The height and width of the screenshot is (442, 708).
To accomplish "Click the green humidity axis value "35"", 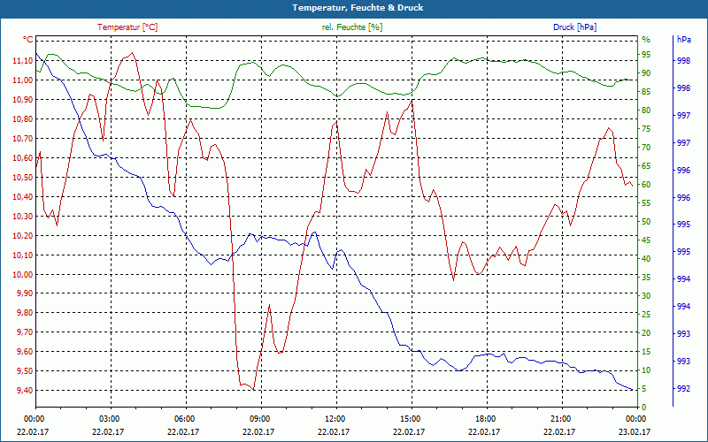I will click(x=646, y=278).
